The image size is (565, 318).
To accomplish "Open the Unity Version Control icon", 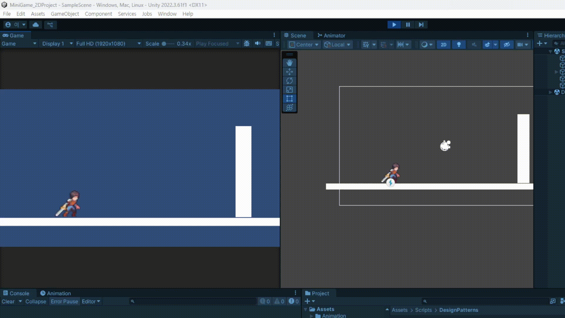I will click(x=50, y=25).
